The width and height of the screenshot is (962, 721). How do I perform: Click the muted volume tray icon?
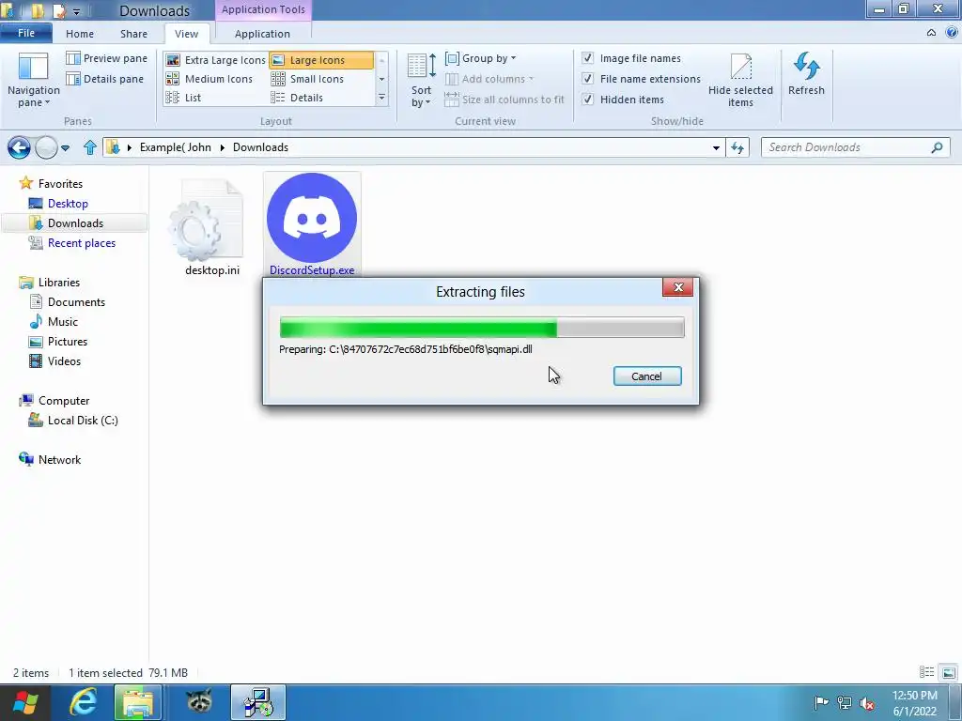867,702
